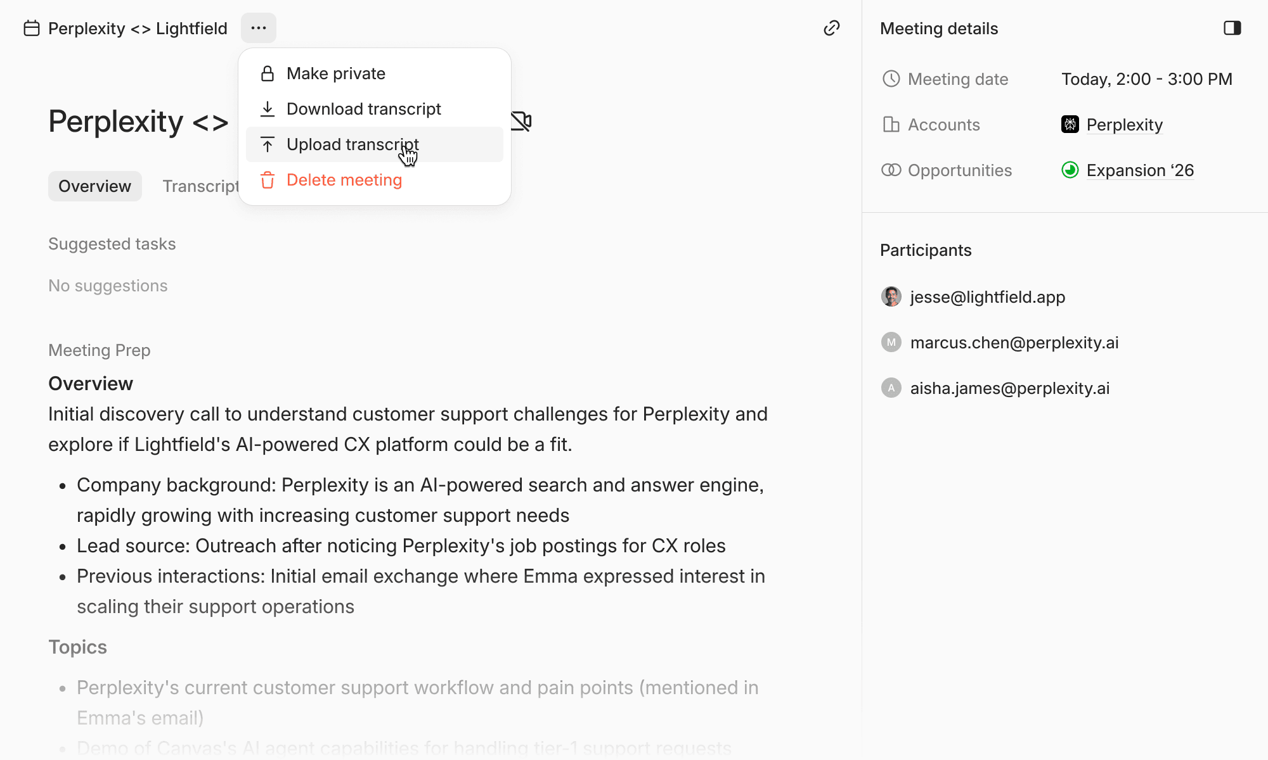Select Make private from the menu
1268x760 pixels.
point(335,73)
